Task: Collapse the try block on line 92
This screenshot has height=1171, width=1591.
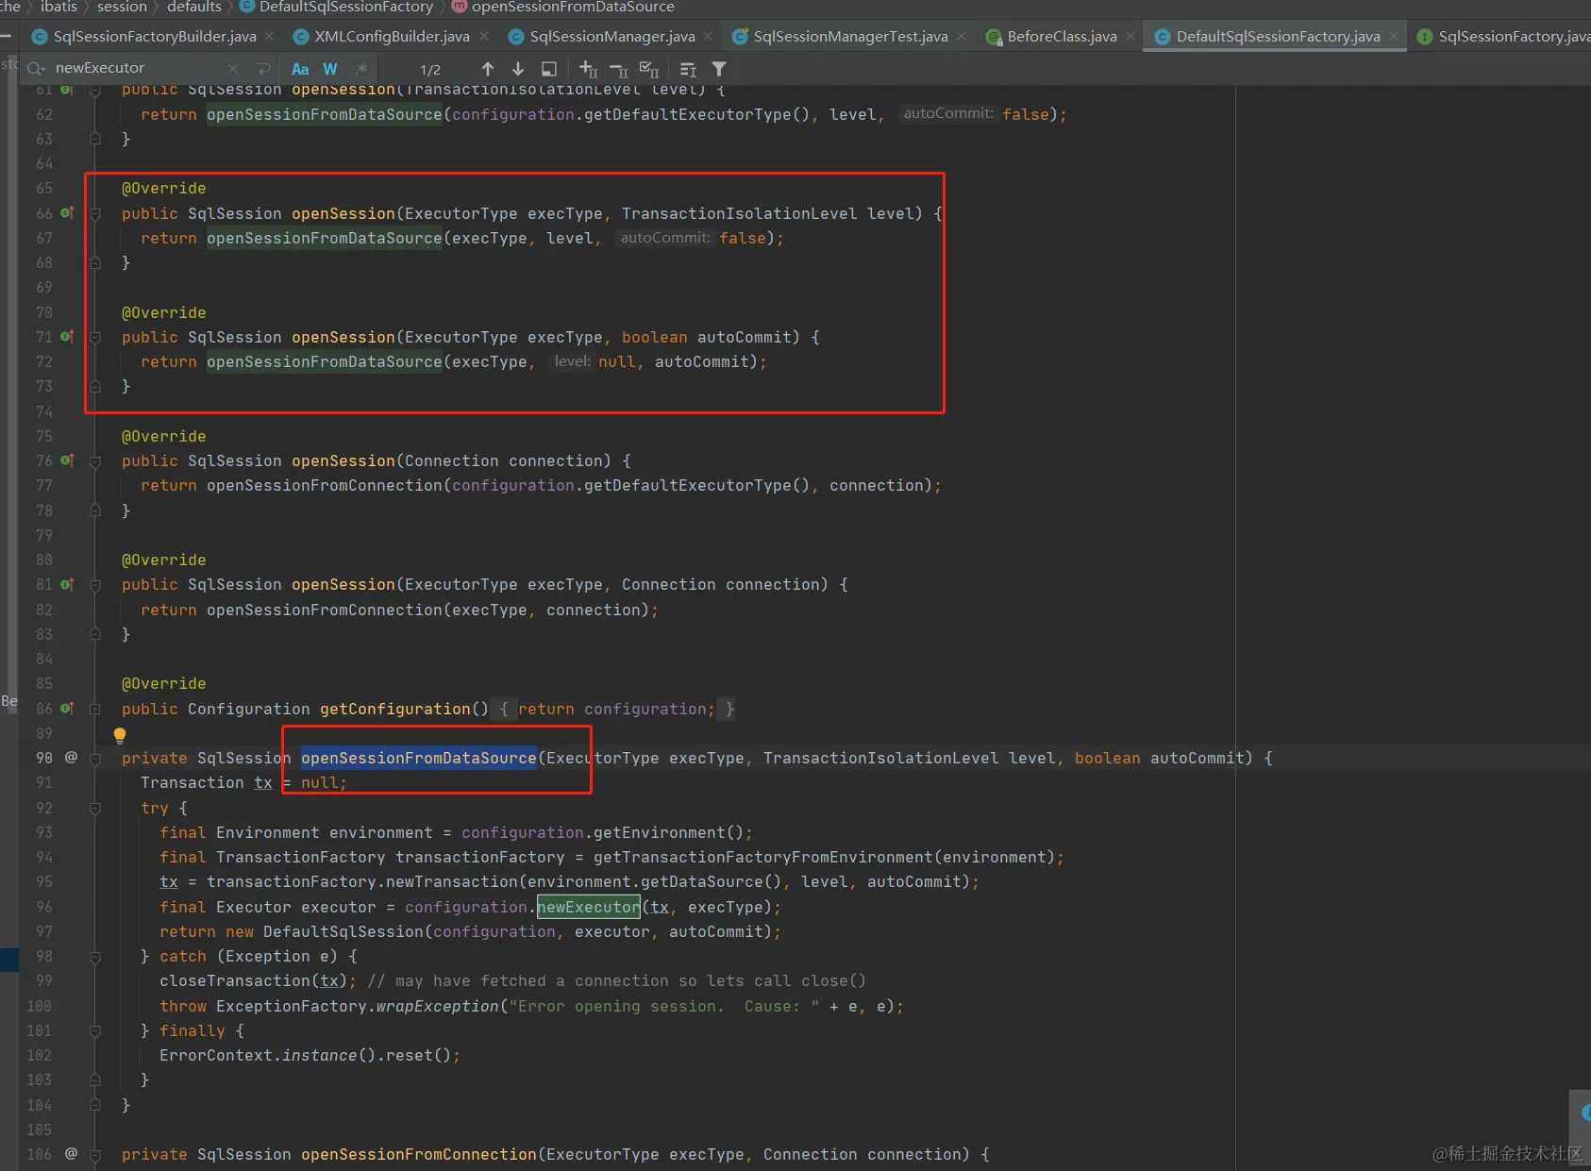Action: [95, 809]
